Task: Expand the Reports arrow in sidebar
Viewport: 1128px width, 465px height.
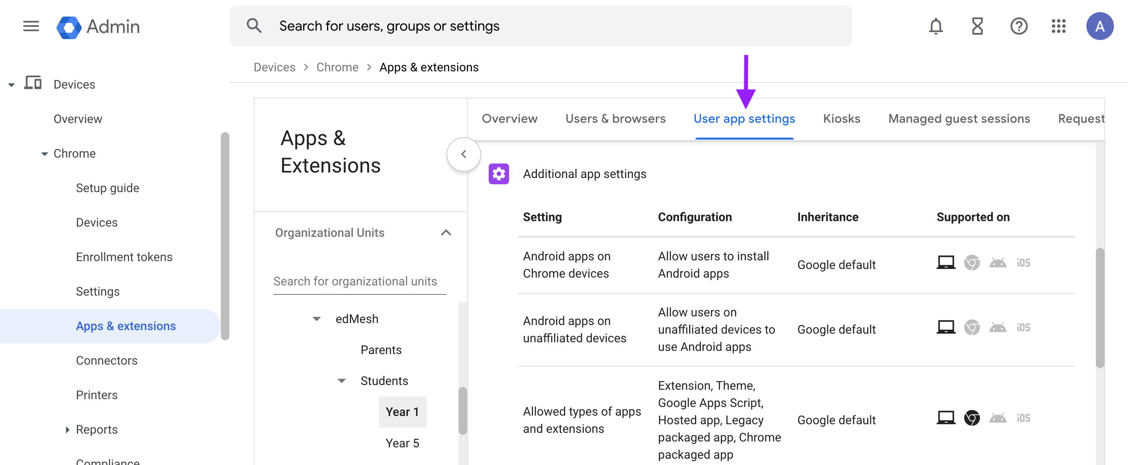Action: coord(67,430)
